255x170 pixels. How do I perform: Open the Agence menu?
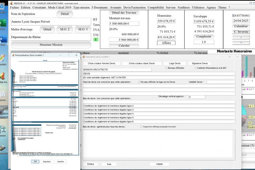211,7
